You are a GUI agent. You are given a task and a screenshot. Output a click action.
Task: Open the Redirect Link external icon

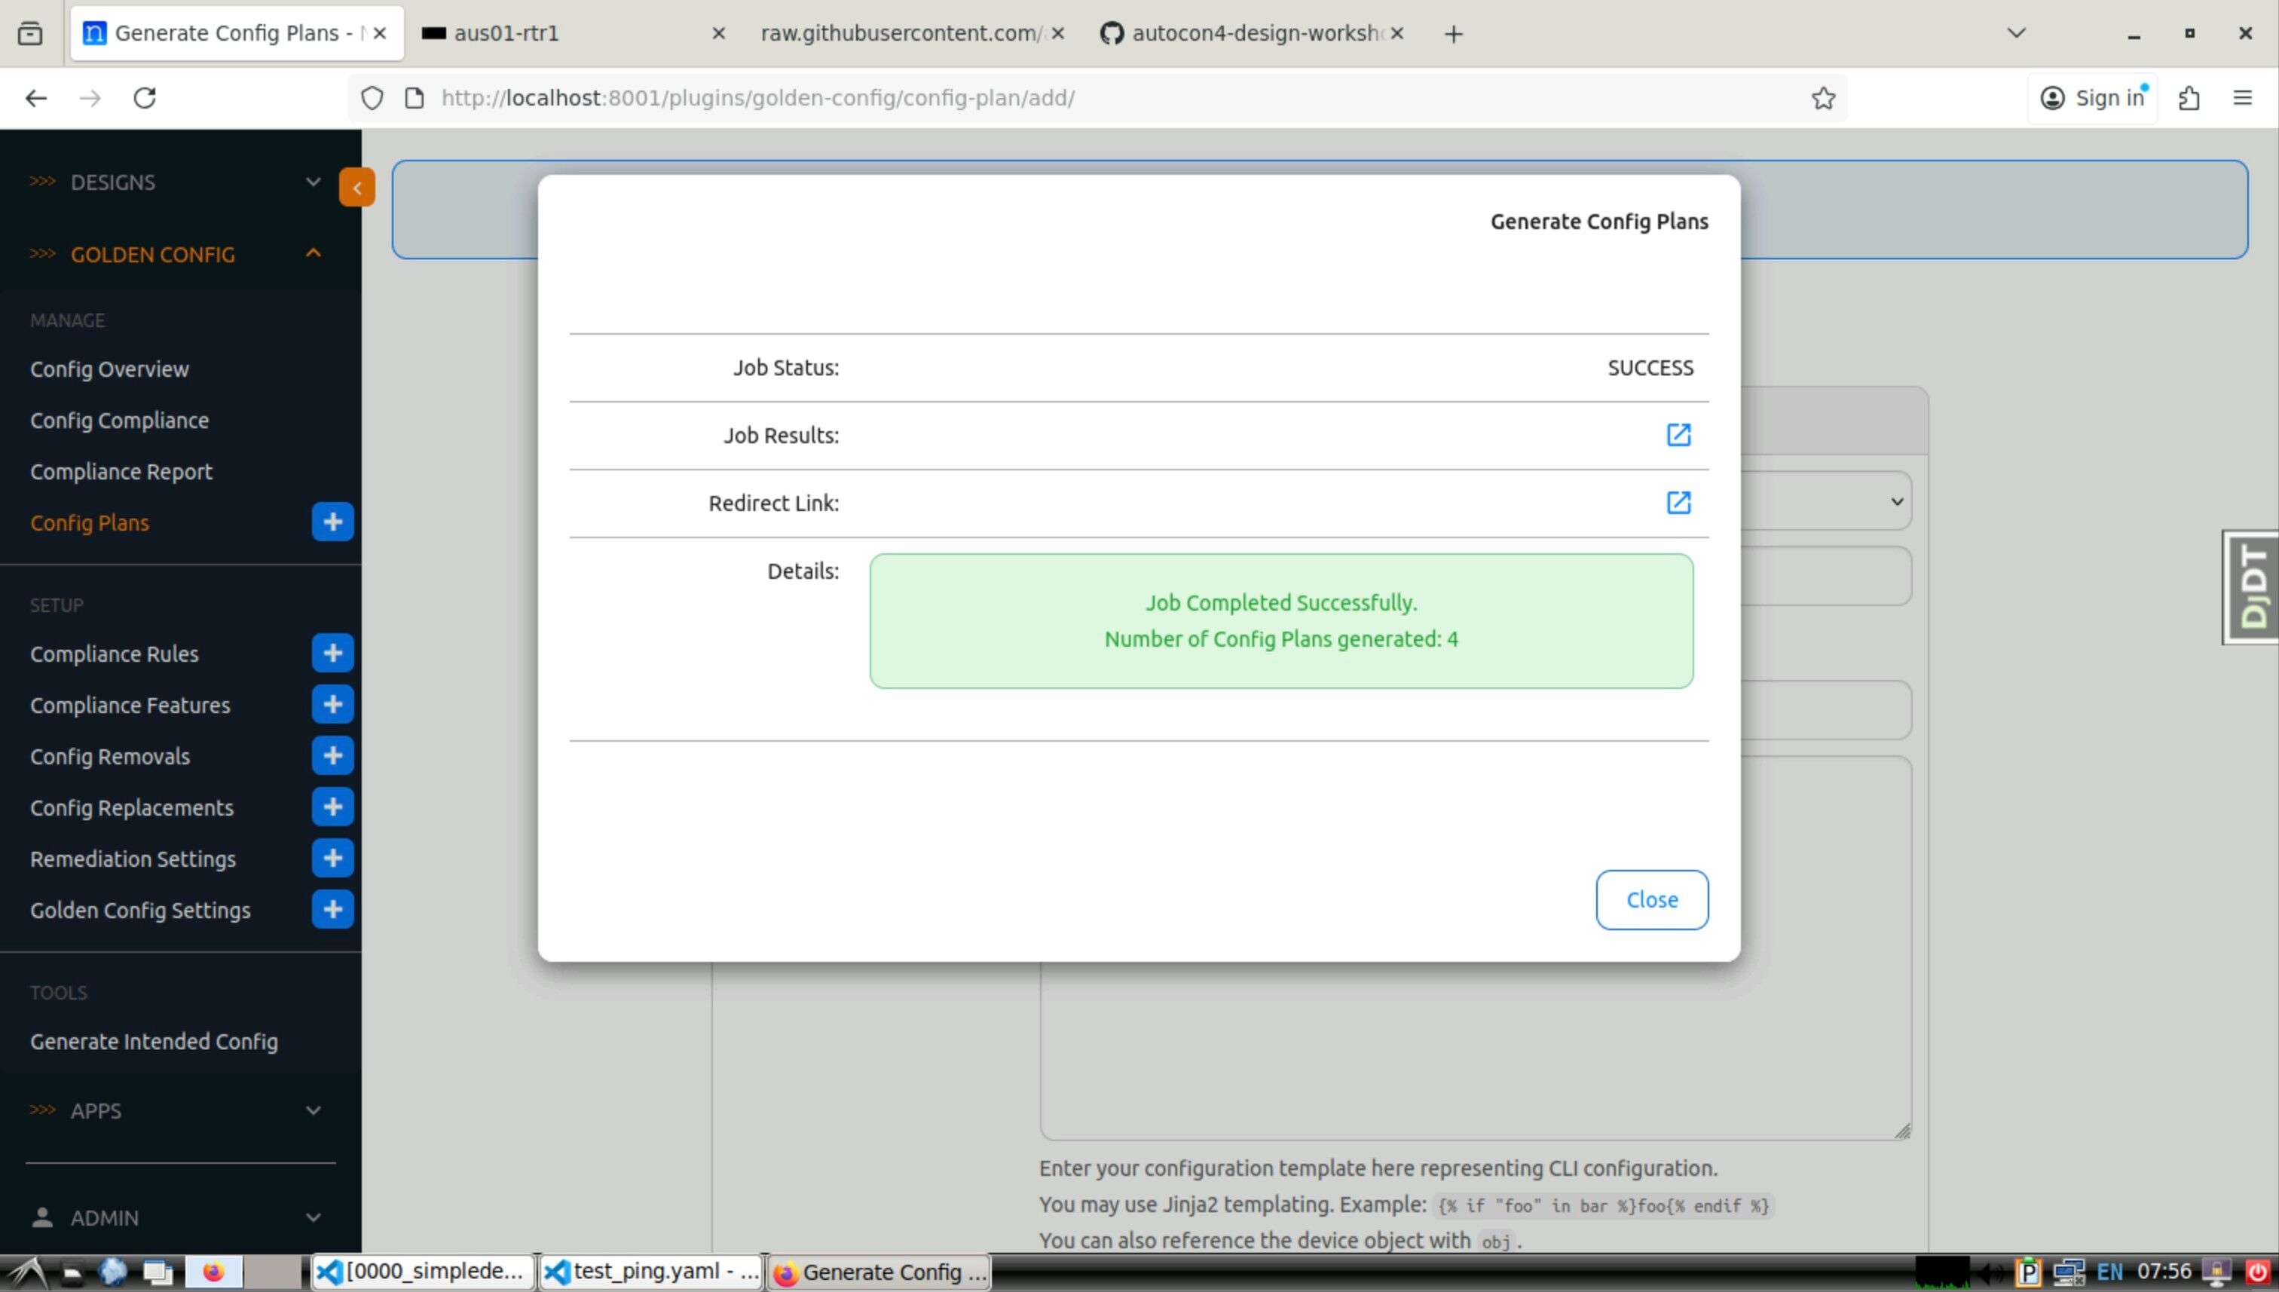(x=1678, y=503)
